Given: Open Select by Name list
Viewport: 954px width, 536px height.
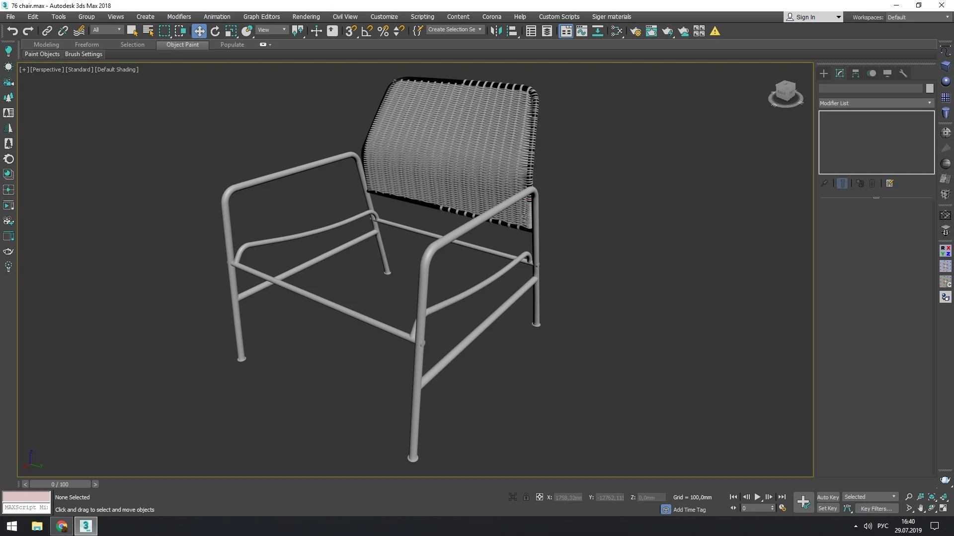Looking at the screenshot, I should 148,31.
